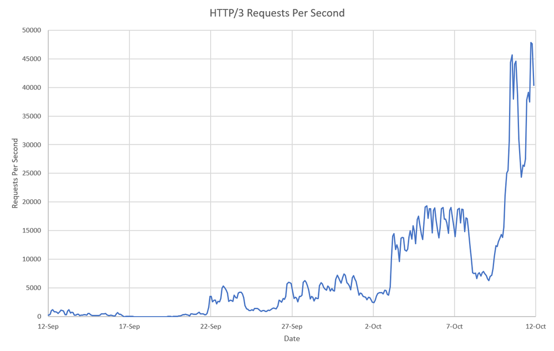Click the chart title "HTTP/3 Requests Per Second"
Viewport: 554px width, 351px height.
277,13
